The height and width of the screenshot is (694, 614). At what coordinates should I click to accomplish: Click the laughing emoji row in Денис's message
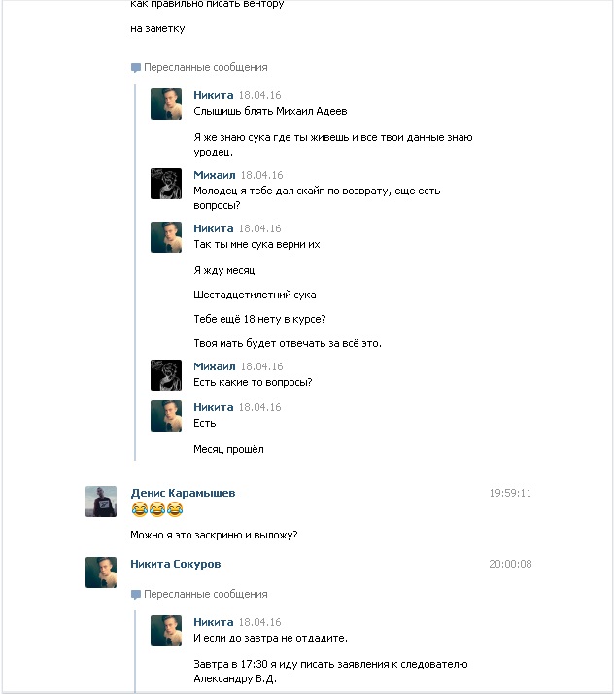pyautogui.click(x=157, y=509)
